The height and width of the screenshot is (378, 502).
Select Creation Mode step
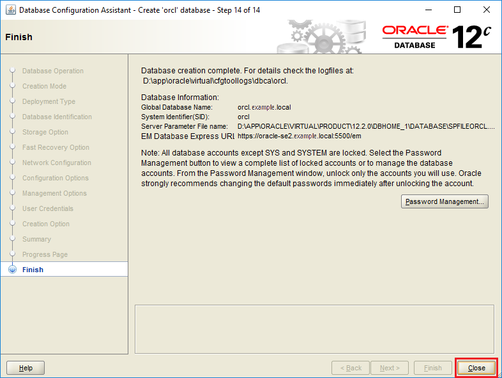point(44,86)
